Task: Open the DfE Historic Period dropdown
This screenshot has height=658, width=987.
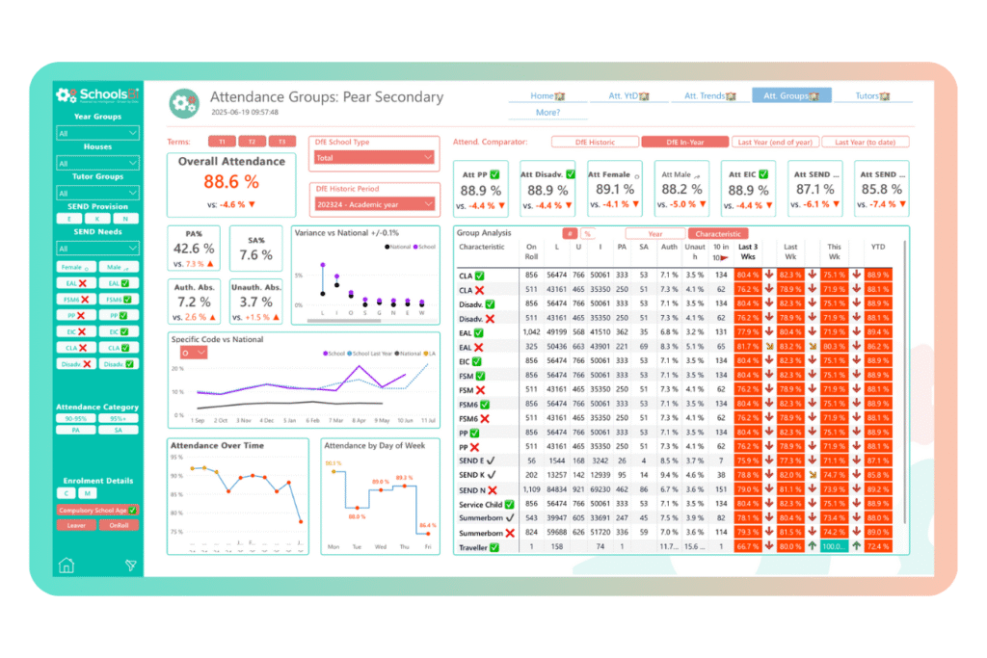Action: 374,204
